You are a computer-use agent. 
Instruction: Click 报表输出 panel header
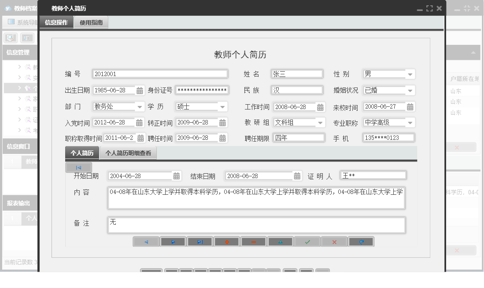[x=20, y=203]
